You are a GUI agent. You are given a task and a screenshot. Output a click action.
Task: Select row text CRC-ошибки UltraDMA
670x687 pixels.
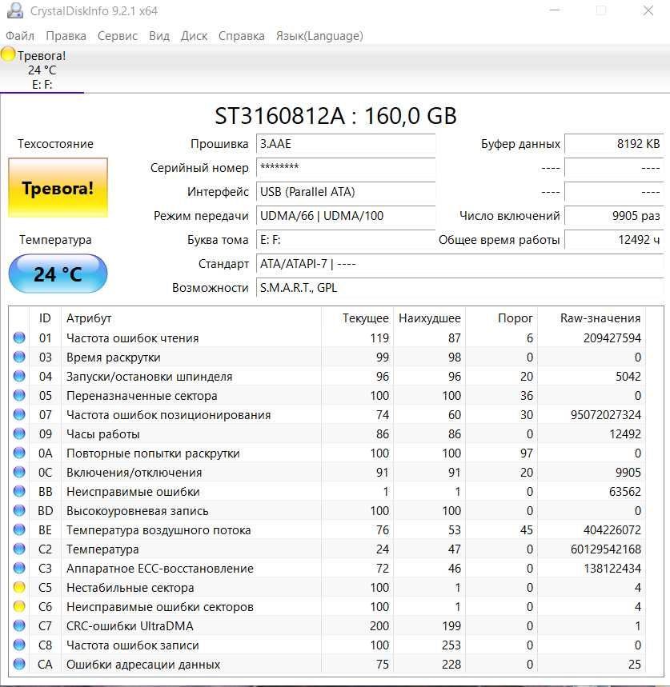click(130, 625)
